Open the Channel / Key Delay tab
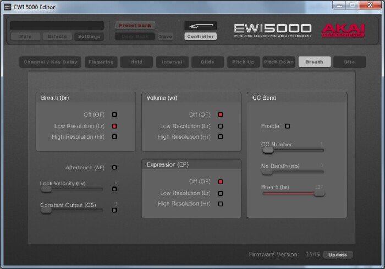 coord(51,62)
